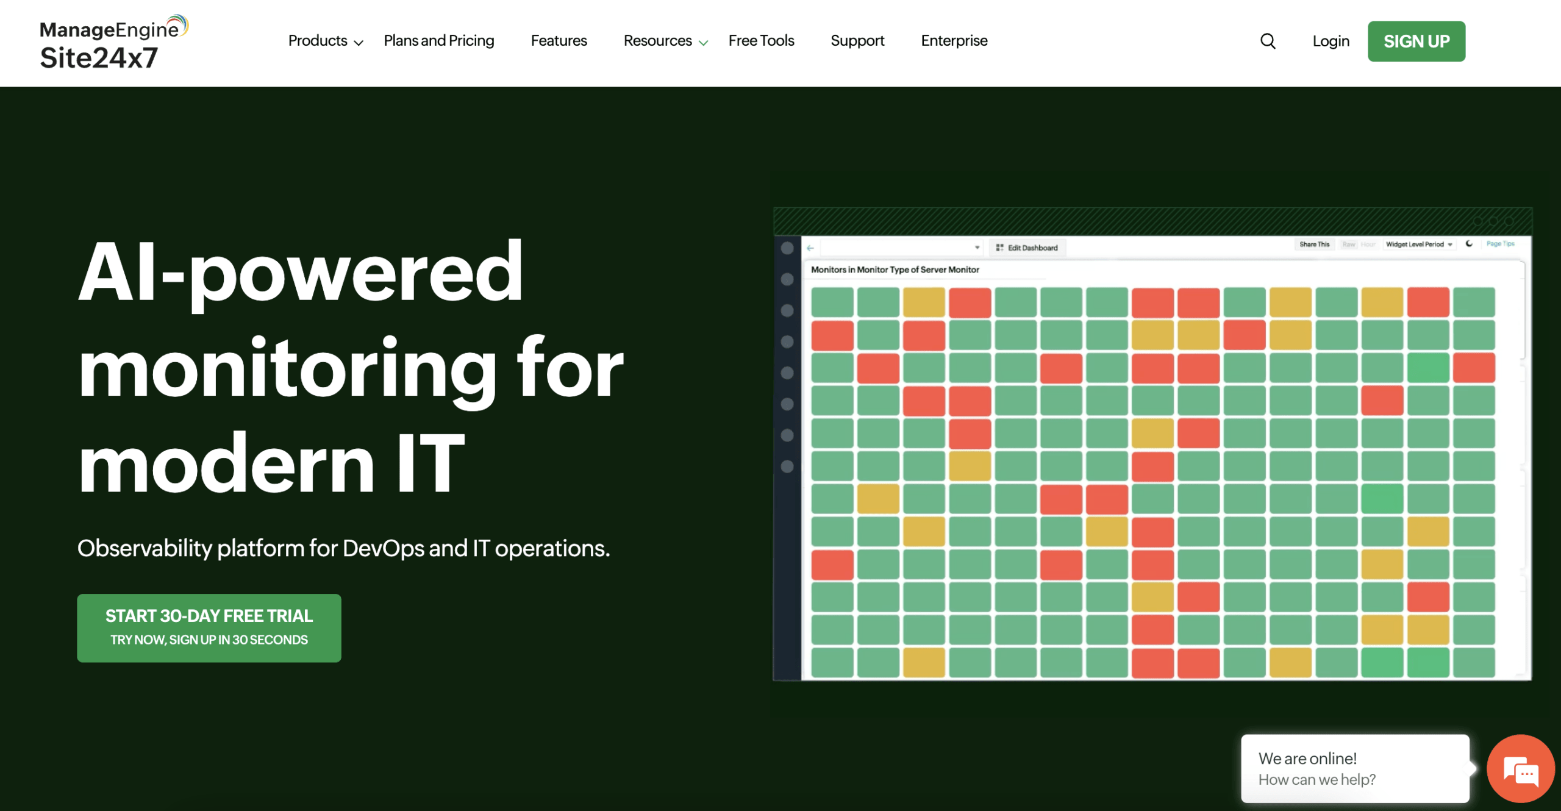Image resolution: width=1561 pixels, height=811 pixels.
Task: Open the dashboard selector combo box
Action: 901,248
